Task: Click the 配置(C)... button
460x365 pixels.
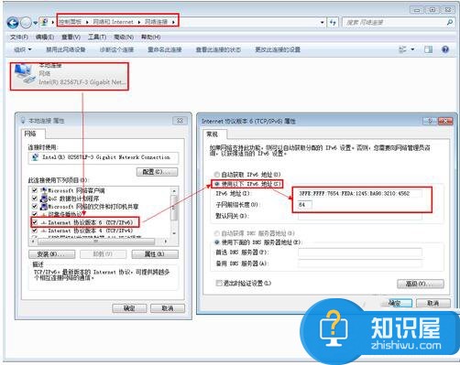Action: (x=157, y=172)
